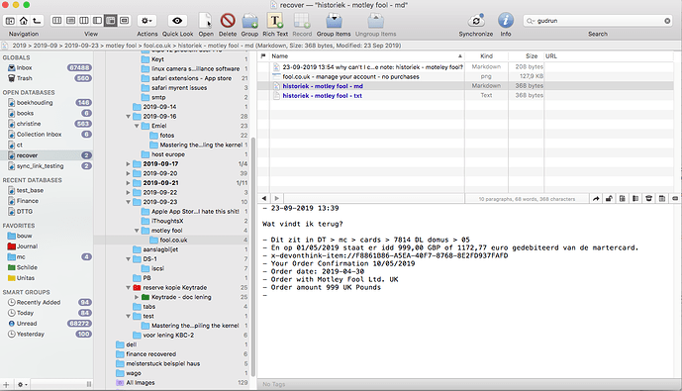The height and width of the screenshot is (391, 682).
Task: Expand the 2019-09-17 group
Action: pos(129,164)
